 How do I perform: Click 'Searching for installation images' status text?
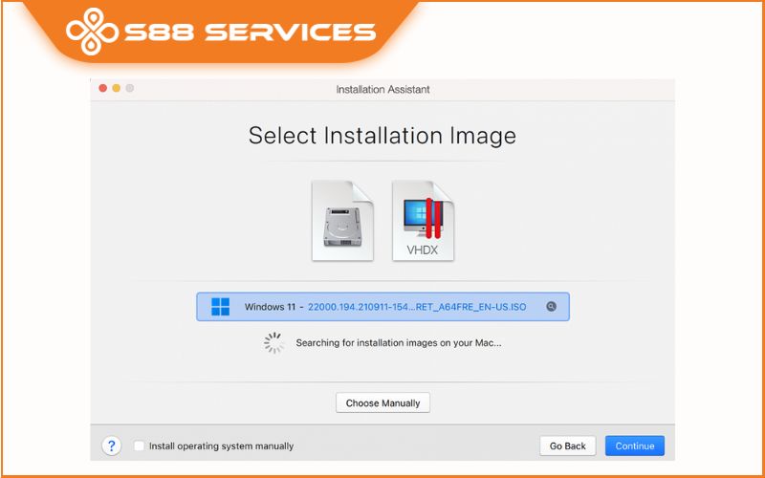coord(399,343)
